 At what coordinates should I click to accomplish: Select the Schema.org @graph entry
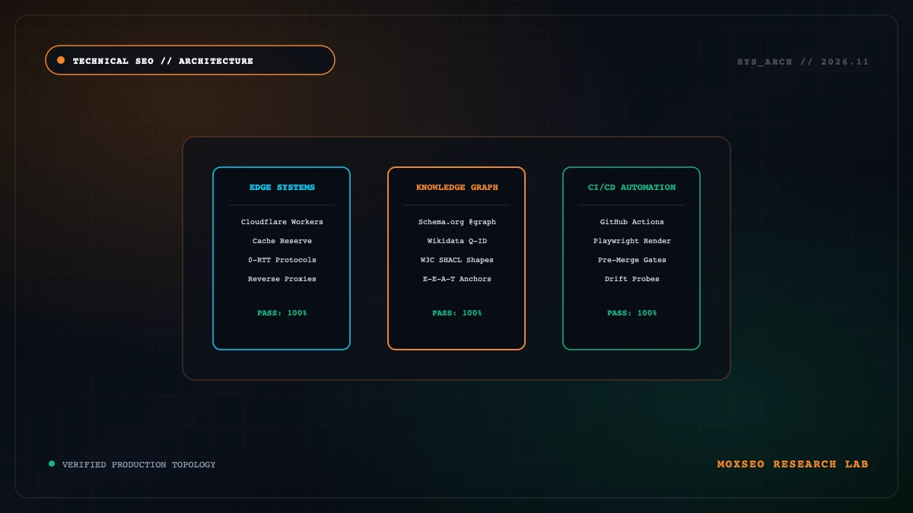tap(457, 222)
